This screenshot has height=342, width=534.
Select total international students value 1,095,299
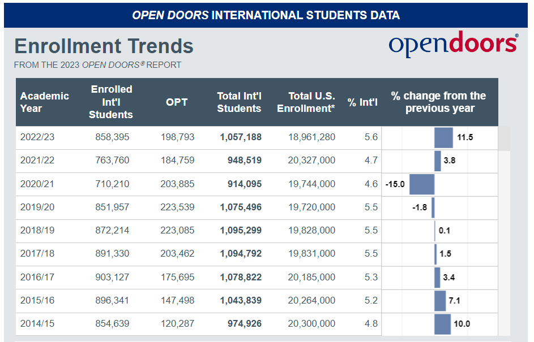[x=241, y=231]
